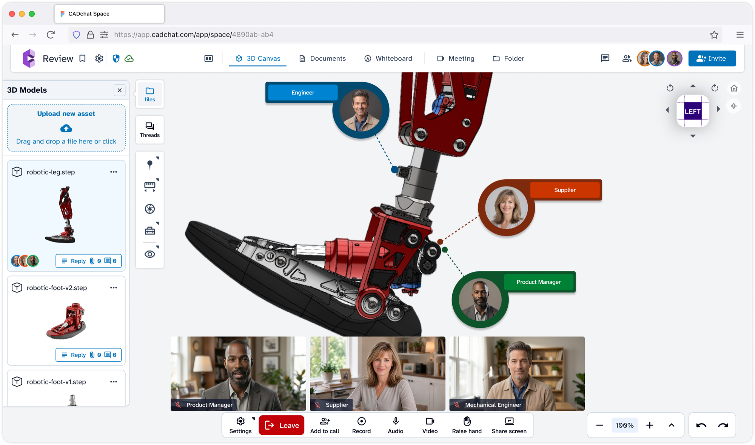This screenshot has width=755, height=445.
Task: Click the Invite button
Action: (x=712, y=58)
